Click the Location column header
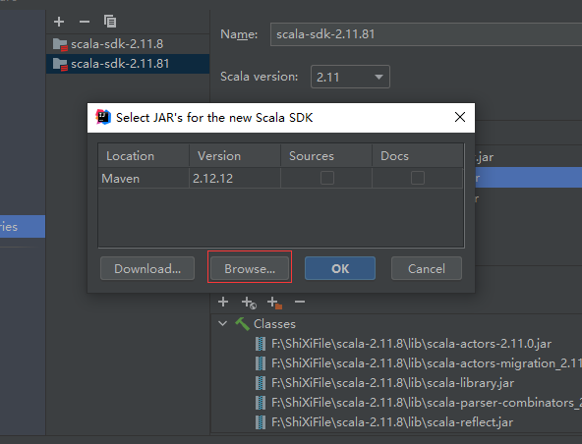 click(x=144, y=156)
